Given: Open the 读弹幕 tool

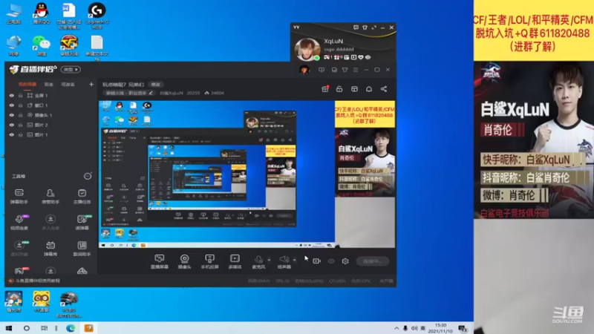Looking at the screenshot, I should tap(82, 222).
